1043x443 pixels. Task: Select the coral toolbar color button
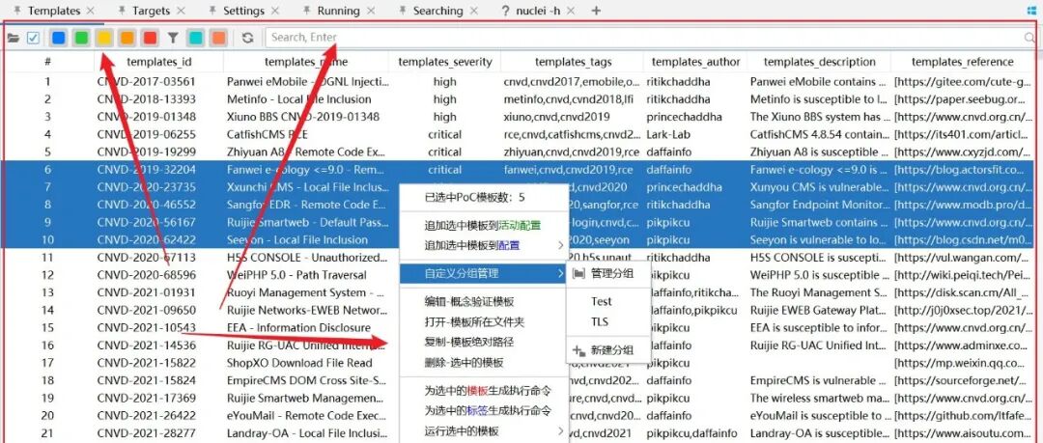218,38
